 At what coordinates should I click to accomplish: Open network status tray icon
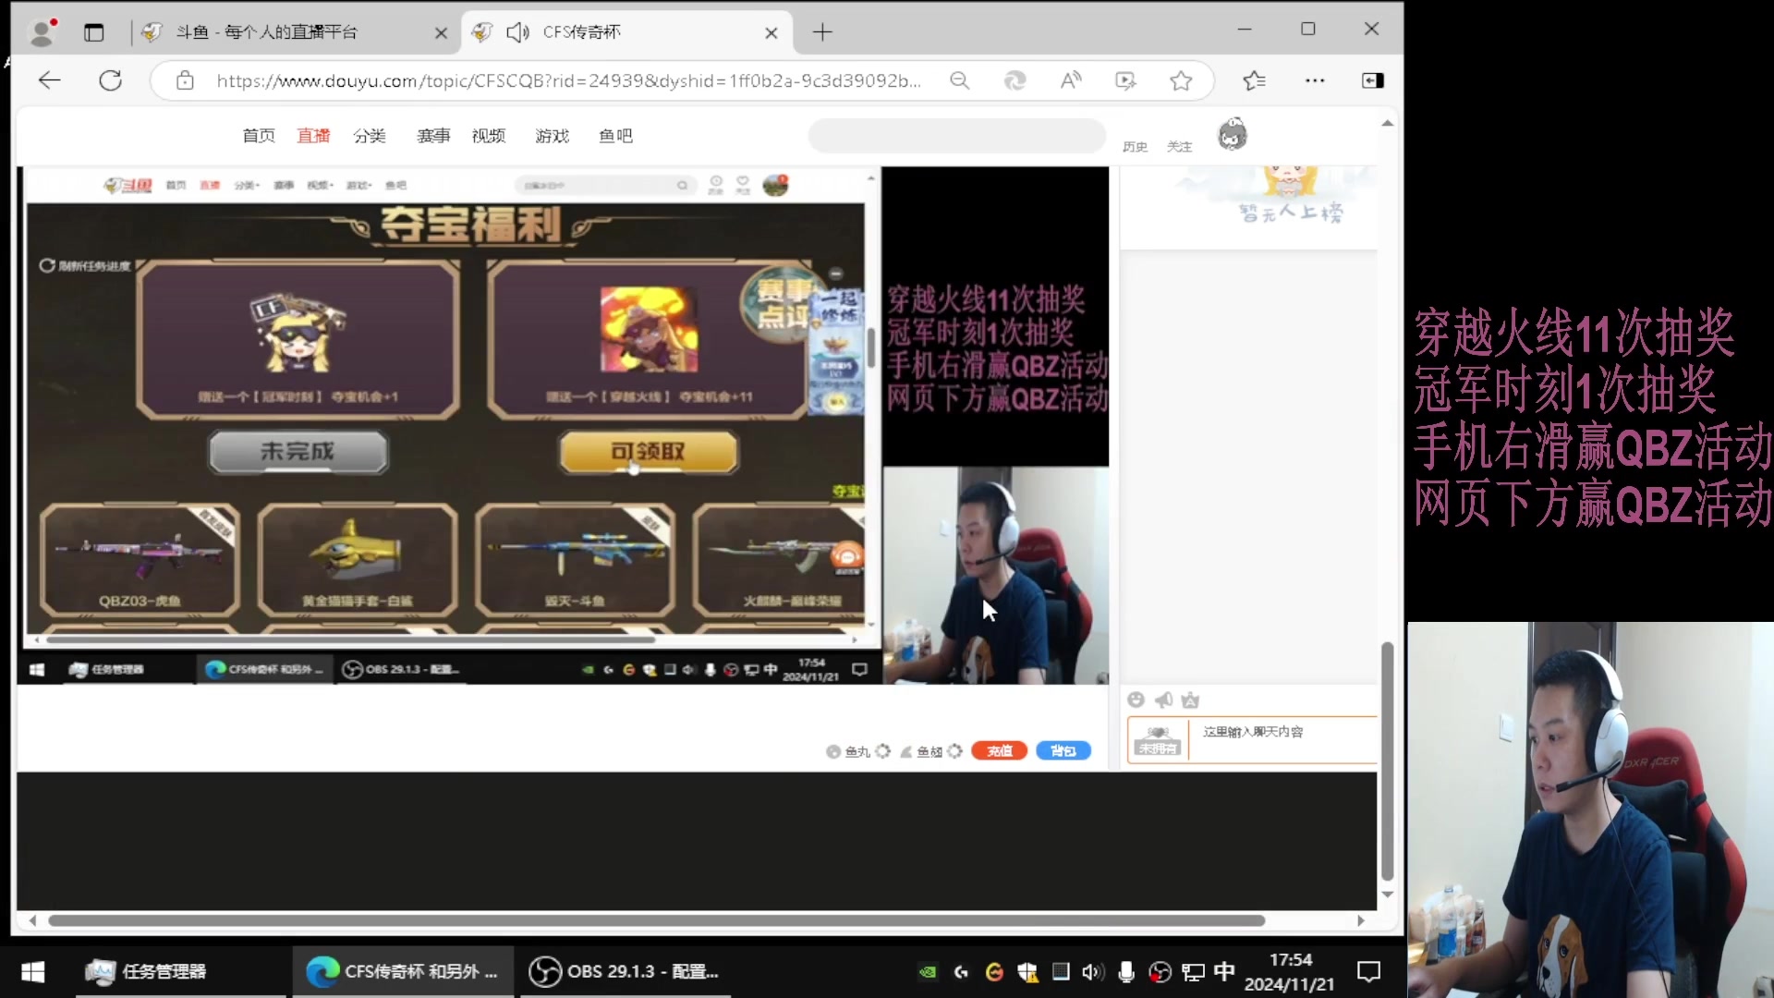coord(1193,972)
